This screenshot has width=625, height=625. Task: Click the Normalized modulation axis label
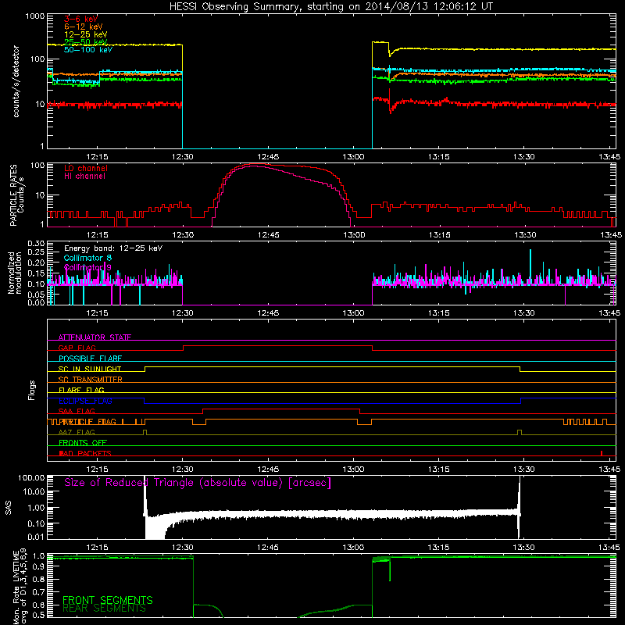(14, 273)
